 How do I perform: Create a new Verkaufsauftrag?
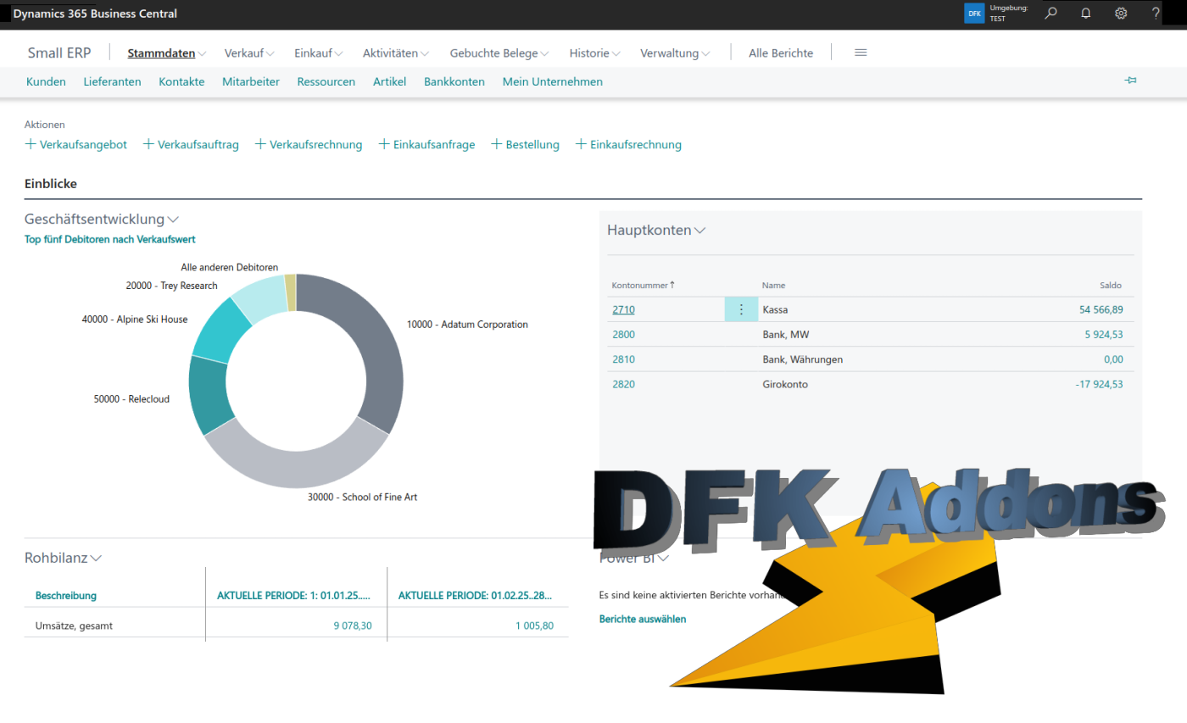pos(191,144)
